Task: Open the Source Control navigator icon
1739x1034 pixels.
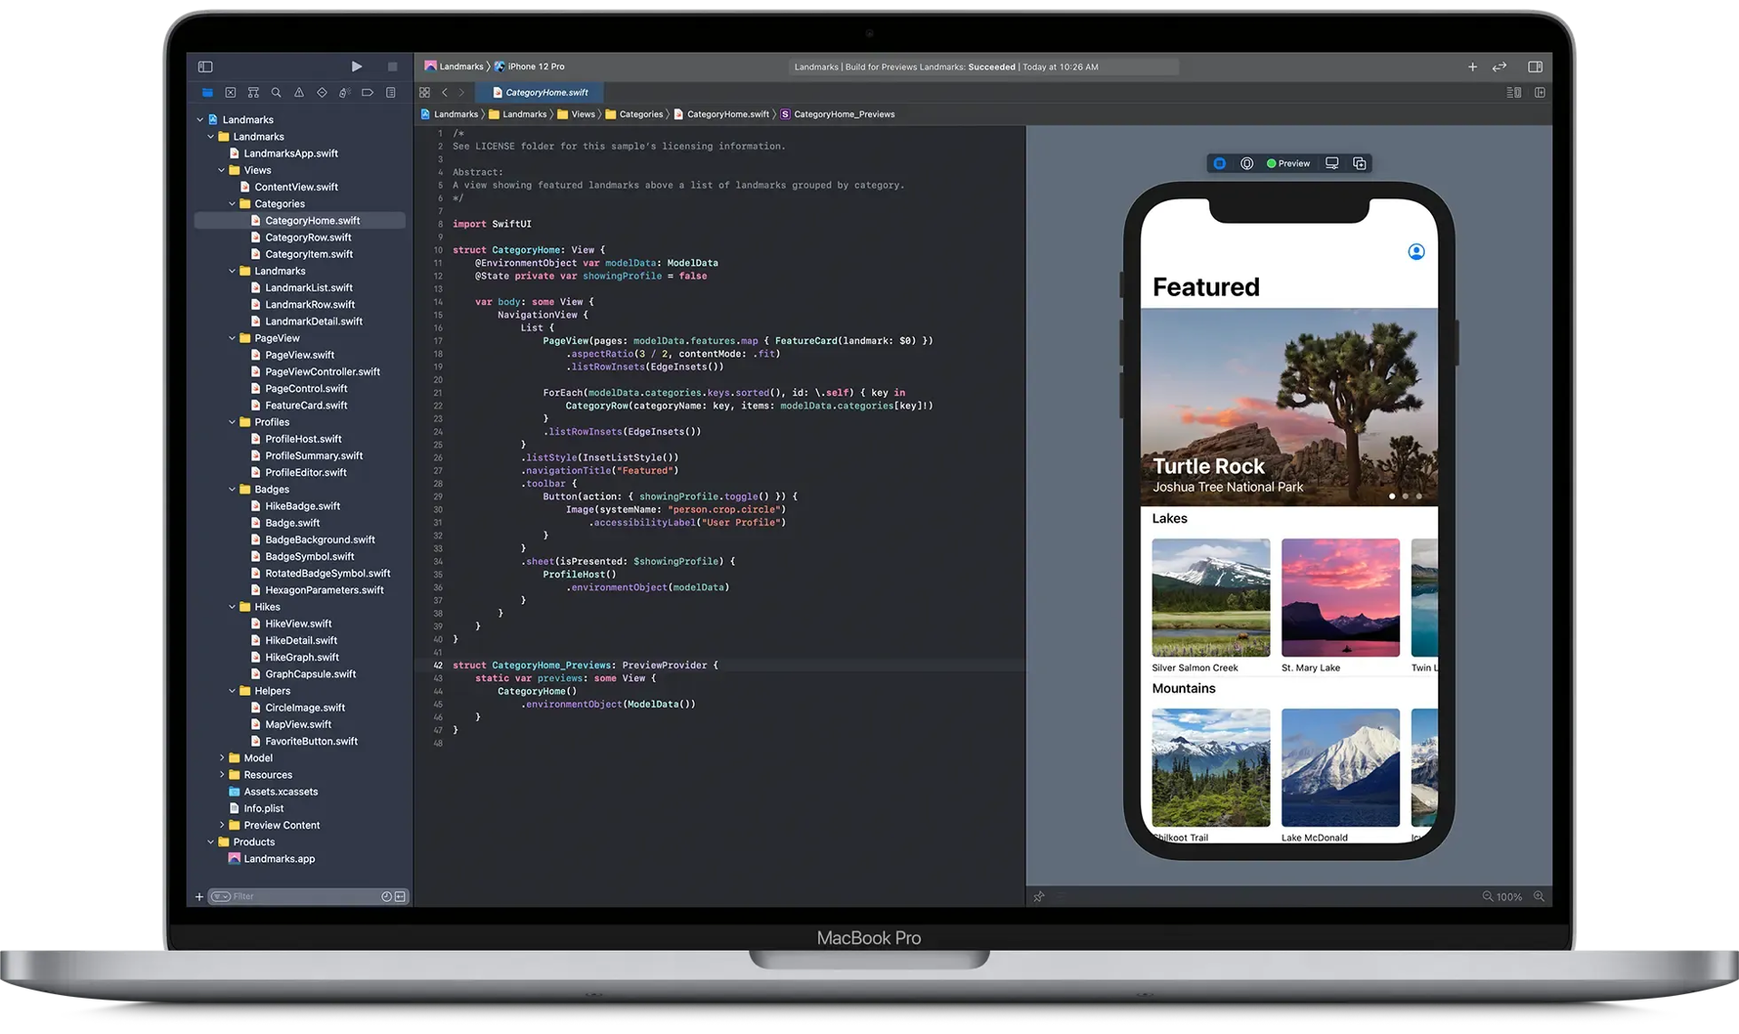Action: pyautogui.click(x=230, y=92)
